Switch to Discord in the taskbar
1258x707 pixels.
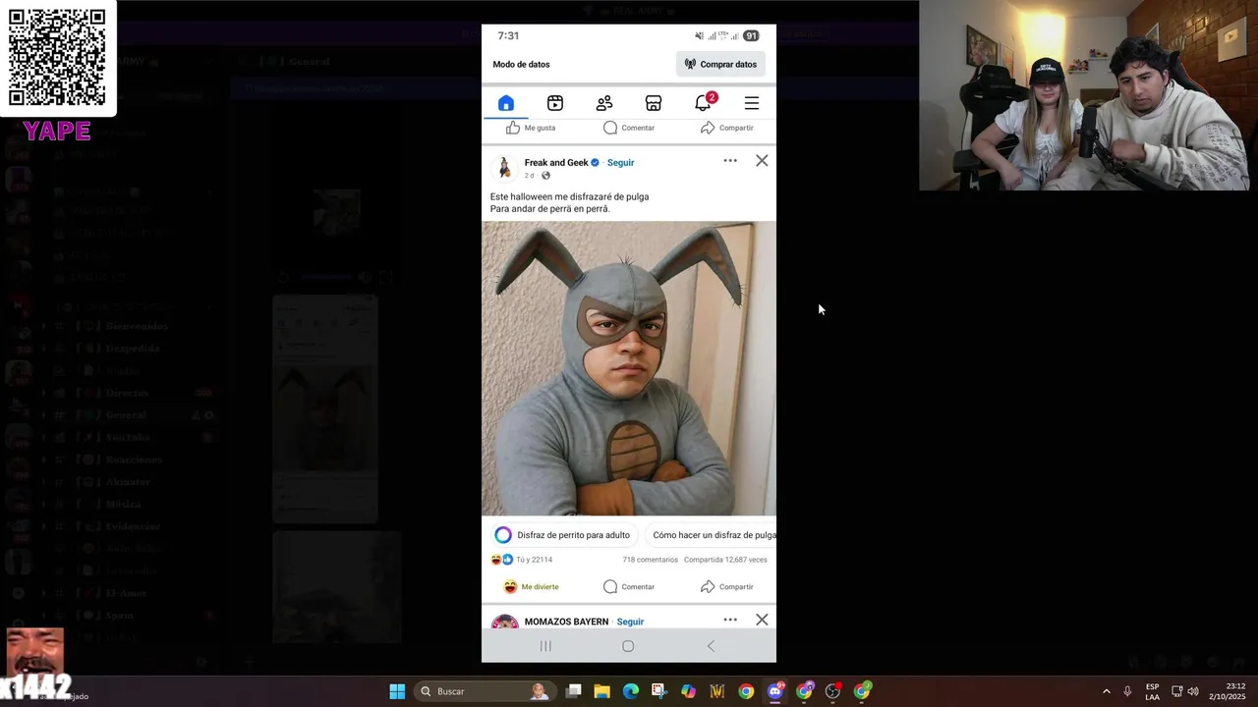click(x=775, y=691)
